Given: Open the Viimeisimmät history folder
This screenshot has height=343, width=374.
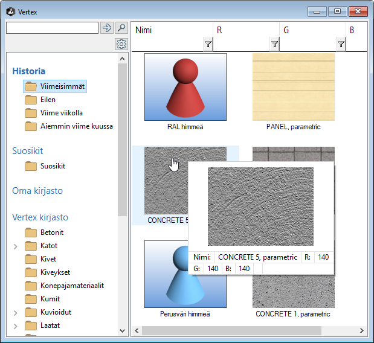Looking at the screenshot, I should tap(62, 86).
